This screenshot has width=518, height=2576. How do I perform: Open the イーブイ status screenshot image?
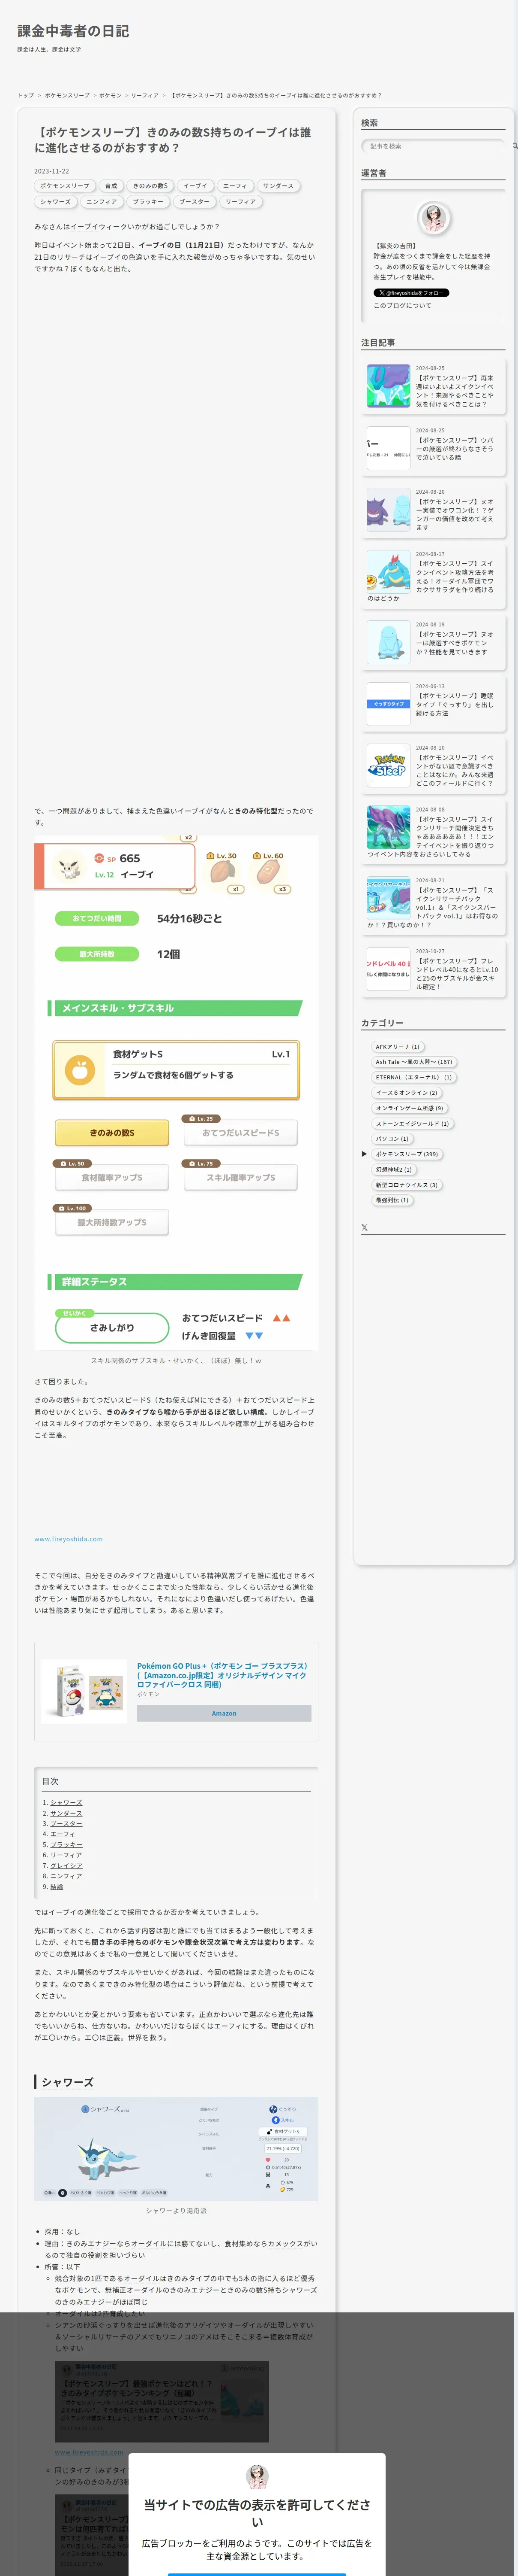point(177,1093)
